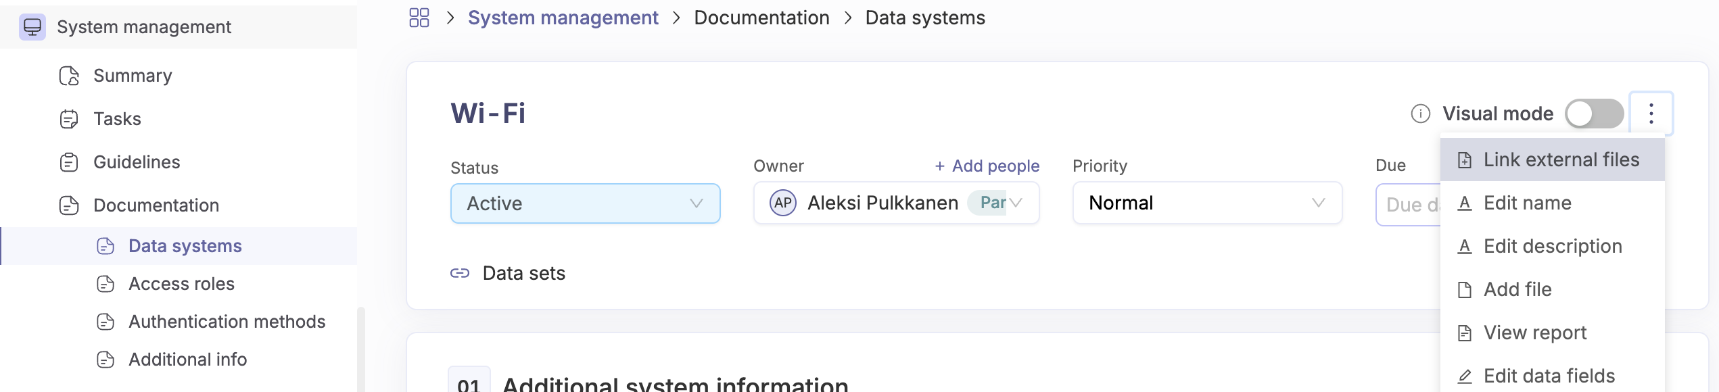Click the sidebar vertical scrollbar
The image size is (1719, 392).
361,349
